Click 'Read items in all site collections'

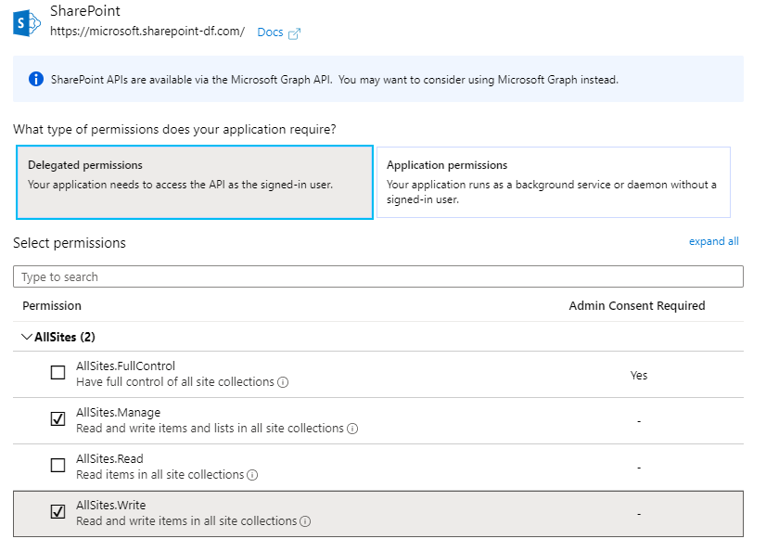pyautogui.click(x=160, y=475)
